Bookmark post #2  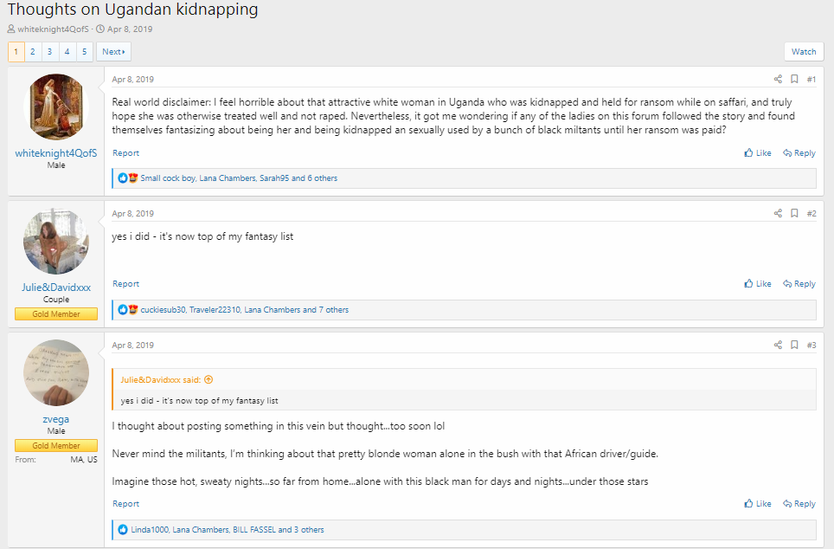click(794, 214)
